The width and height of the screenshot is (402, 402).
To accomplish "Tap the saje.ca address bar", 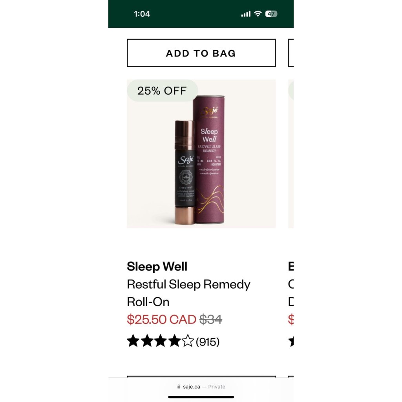I will tap(201, 387).
